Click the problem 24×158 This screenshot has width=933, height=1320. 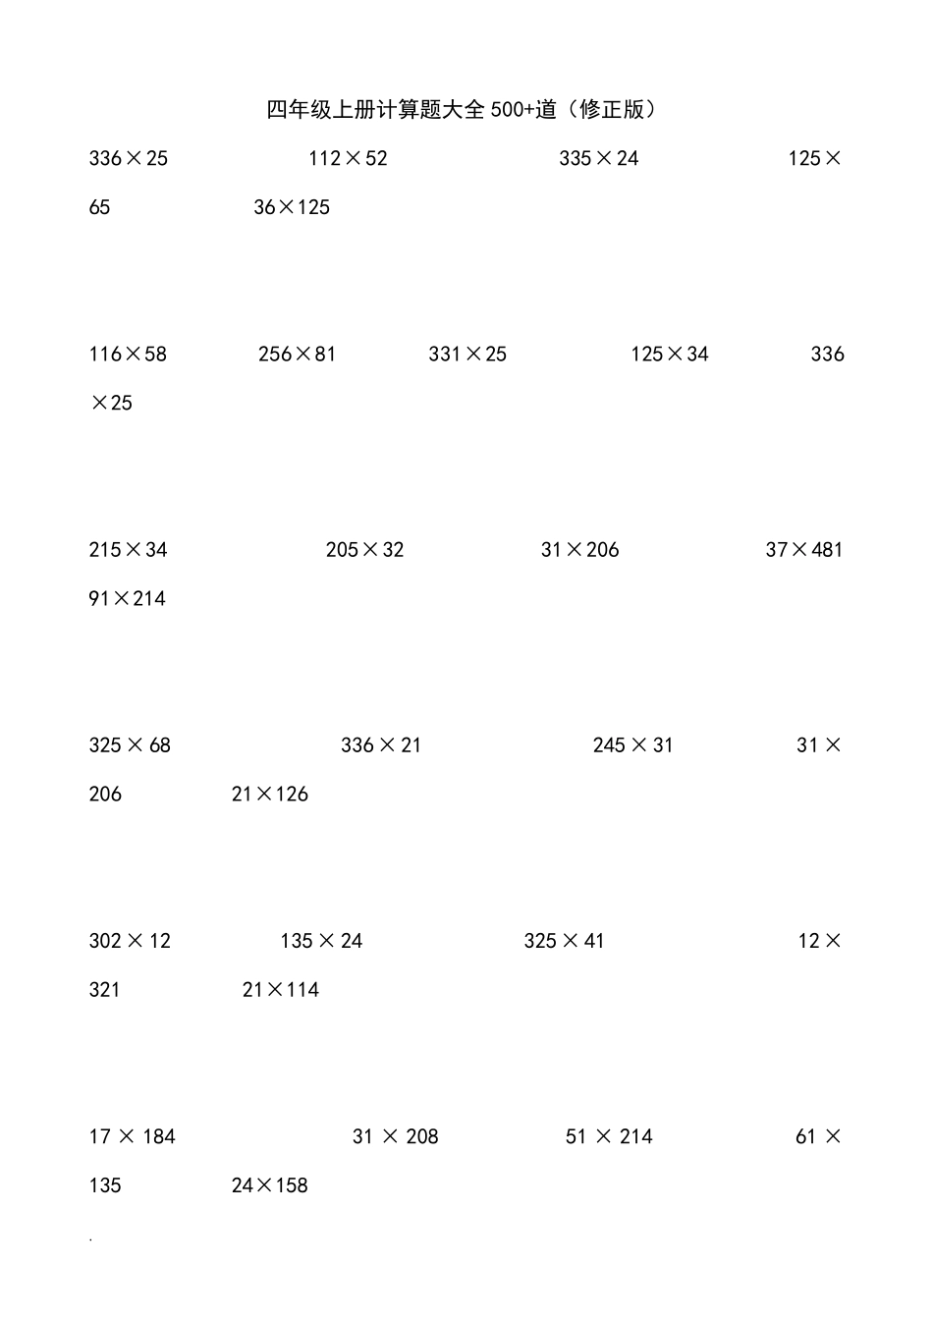tap(270, 1186)
